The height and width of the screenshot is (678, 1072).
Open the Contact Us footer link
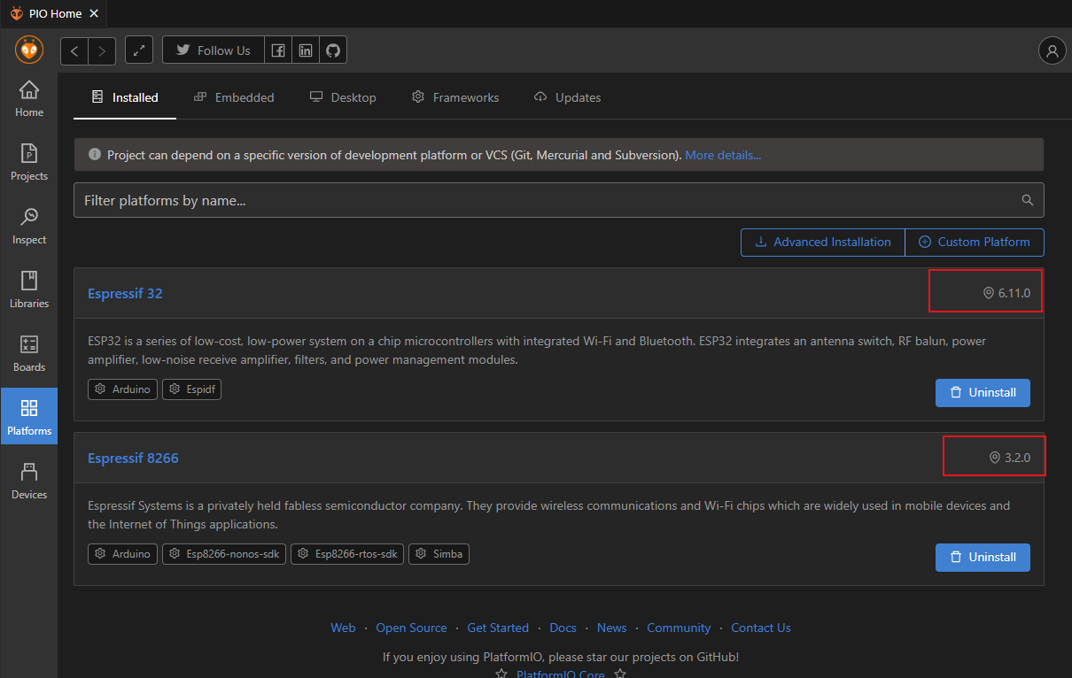(x=761, y=628)
